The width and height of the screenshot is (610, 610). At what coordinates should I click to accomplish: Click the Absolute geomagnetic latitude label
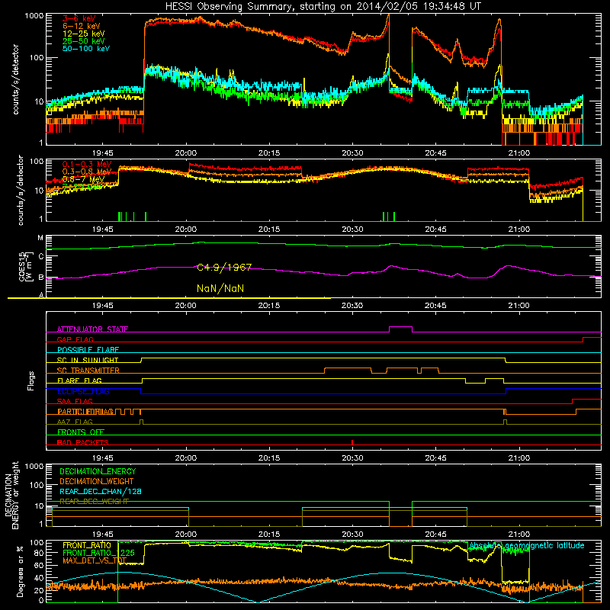click(x=527, y=546)
